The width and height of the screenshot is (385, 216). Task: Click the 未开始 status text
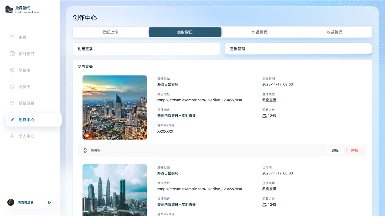(96, 150)
